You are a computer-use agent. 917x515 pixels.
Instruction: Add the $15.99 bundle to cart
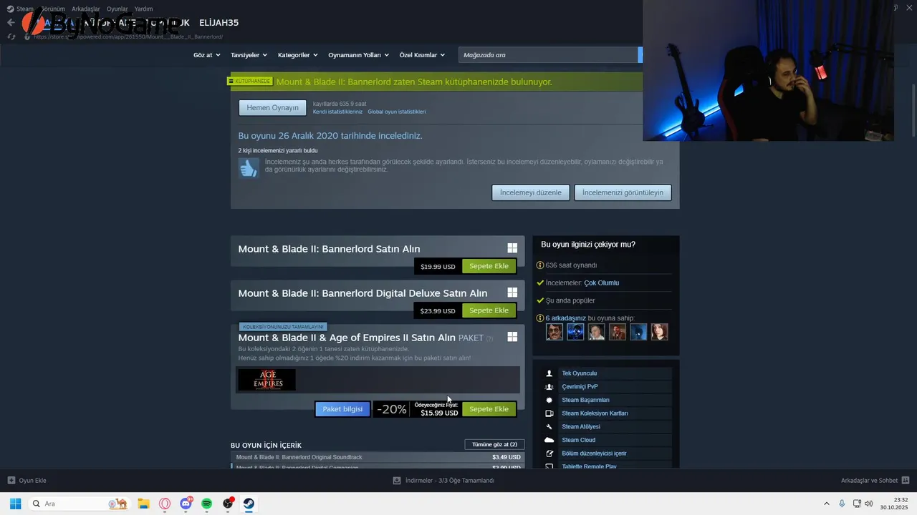tap(489, 409)
